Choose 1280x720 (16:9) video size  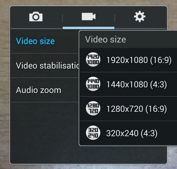(128, 109)
